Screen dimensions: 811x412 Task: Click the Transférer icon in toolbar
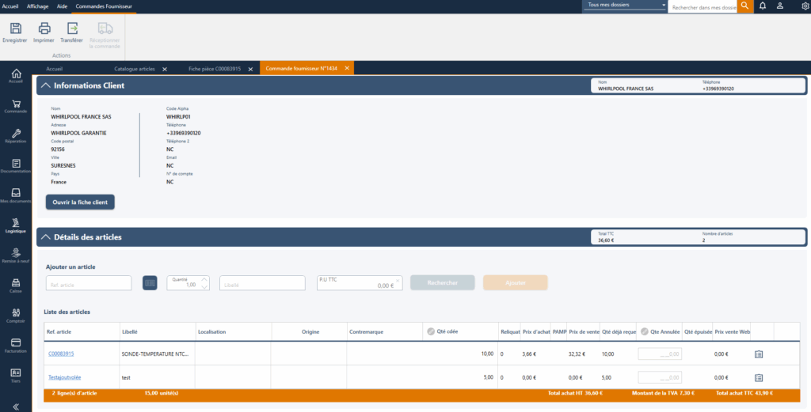click(72, 28)
